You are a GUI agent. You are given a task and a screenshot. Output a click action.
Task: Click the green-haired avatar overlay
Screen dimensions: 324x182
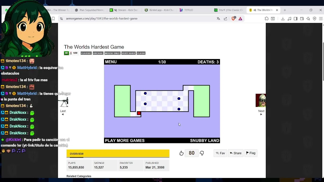pyautogui.click(x=27, y=29)
